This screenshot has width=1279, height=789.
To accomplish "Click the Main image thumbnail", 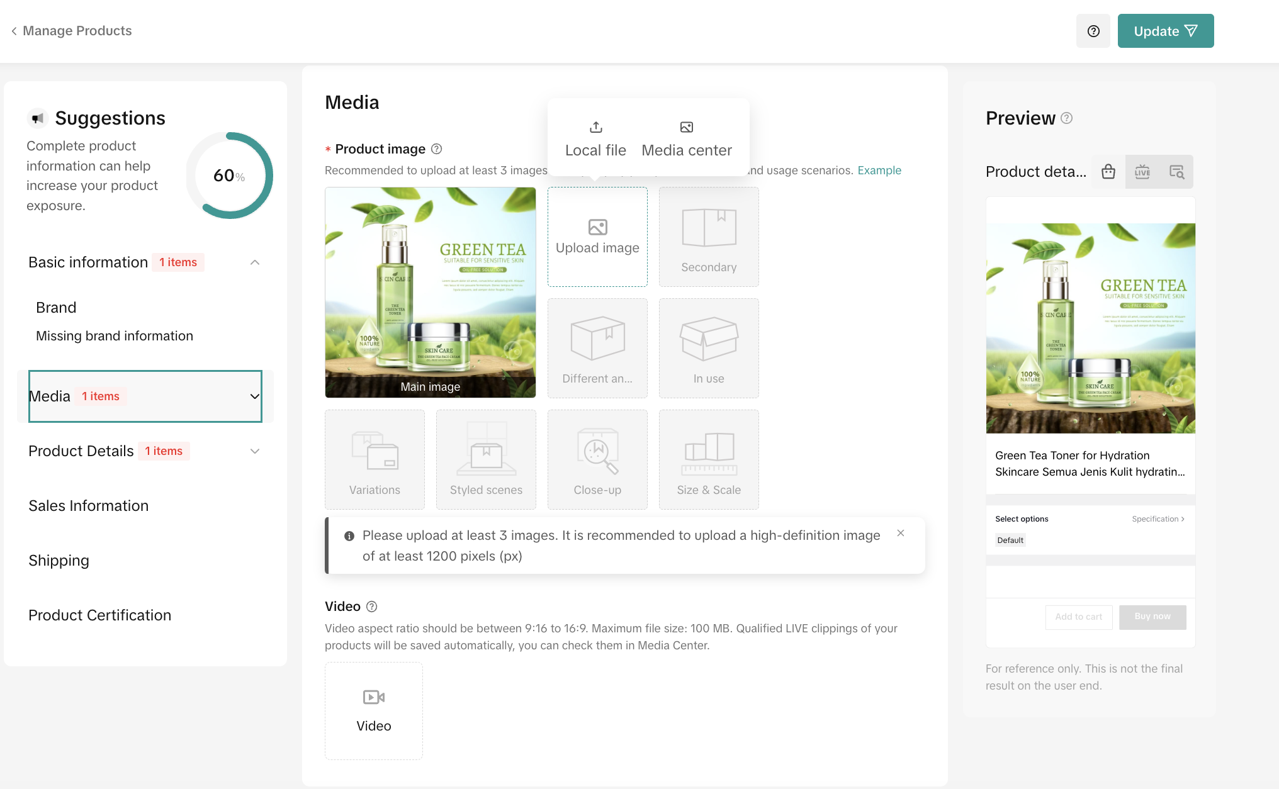I will pyautogui.click(x=431, y=292).
